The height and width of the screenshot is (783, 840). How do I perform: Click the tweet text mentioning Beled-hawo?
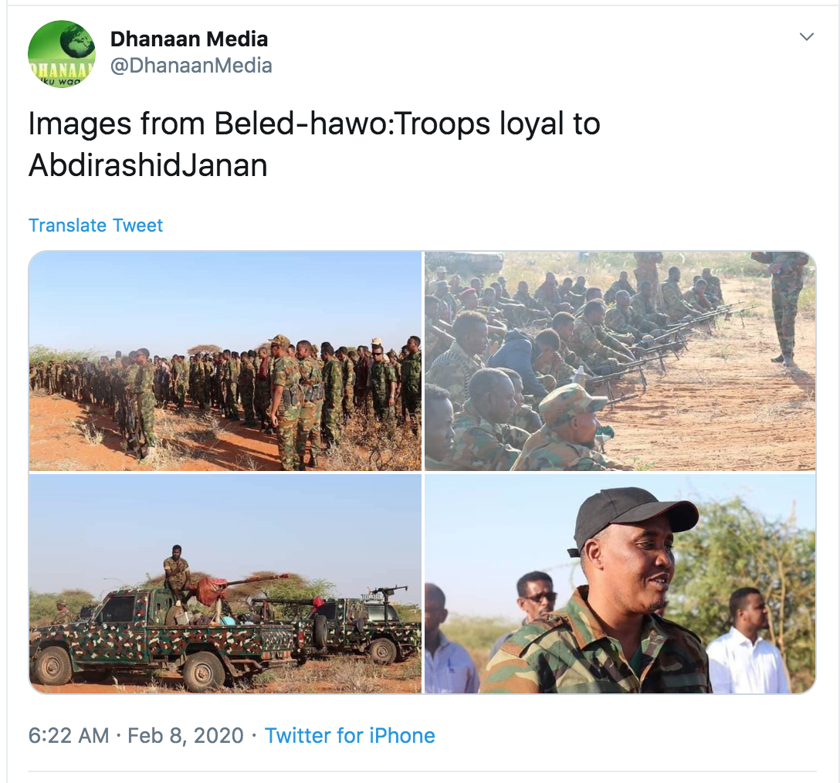314,144
